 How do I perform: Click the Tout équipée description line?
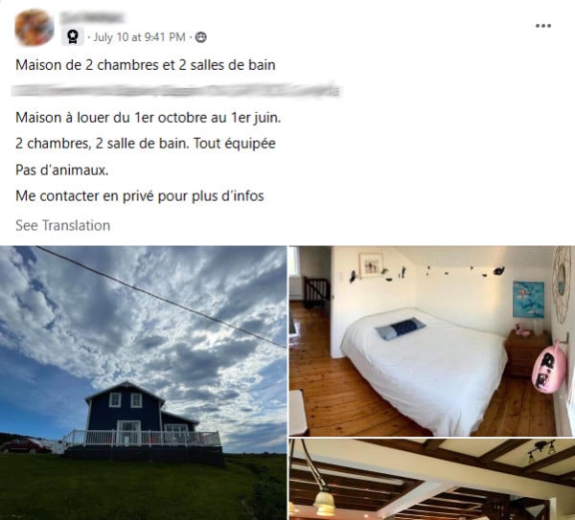click(x=146, y=144)
